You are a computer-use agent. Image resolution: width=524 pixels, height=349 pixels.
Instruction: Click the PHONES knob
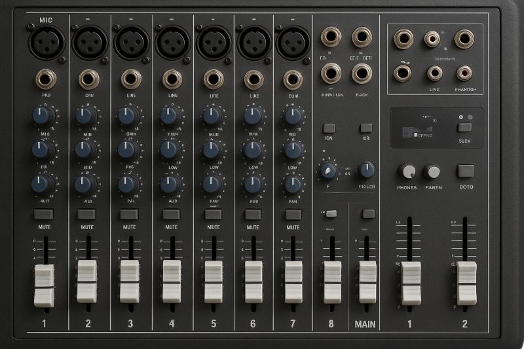pyautogui.click(x=407, y=172)
